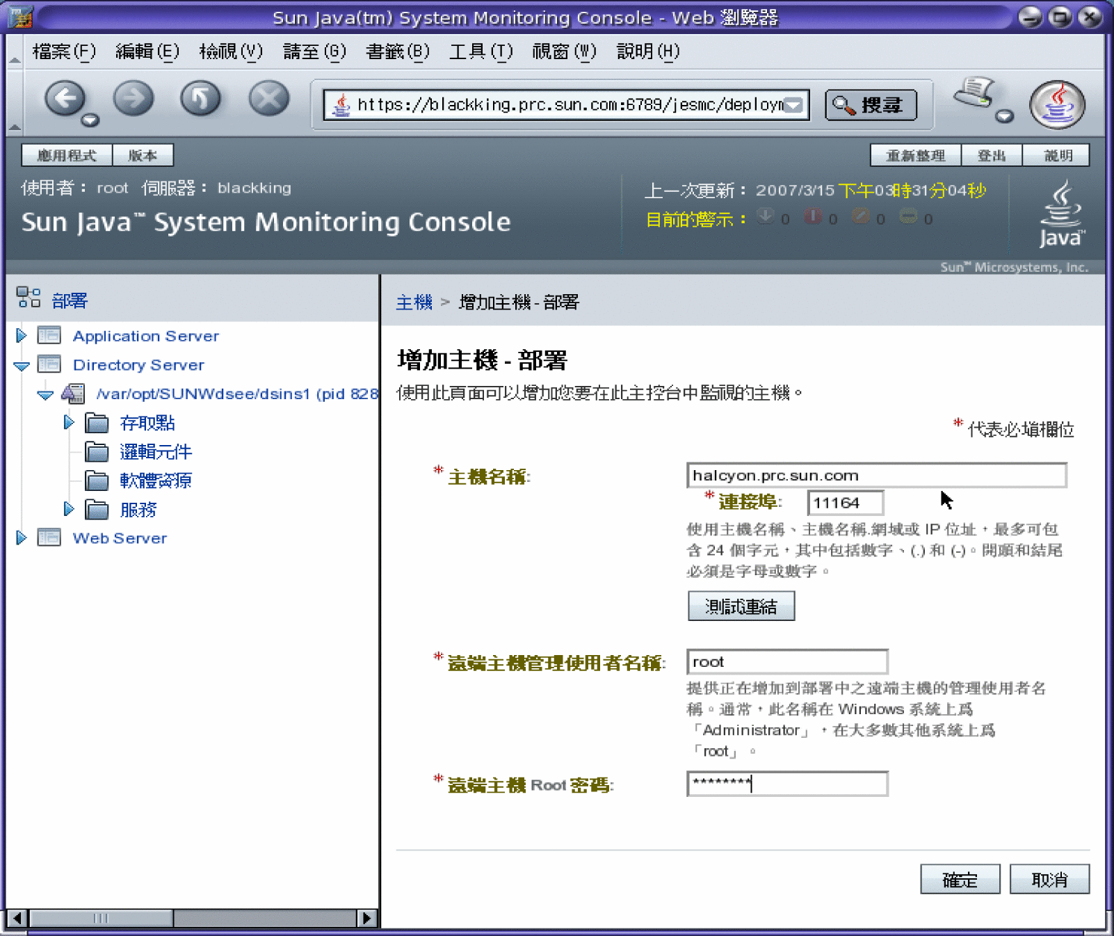Viewport: 1114px width, 936px height.
Task: Select Web Server in the tree
Action: pos(120,538)
